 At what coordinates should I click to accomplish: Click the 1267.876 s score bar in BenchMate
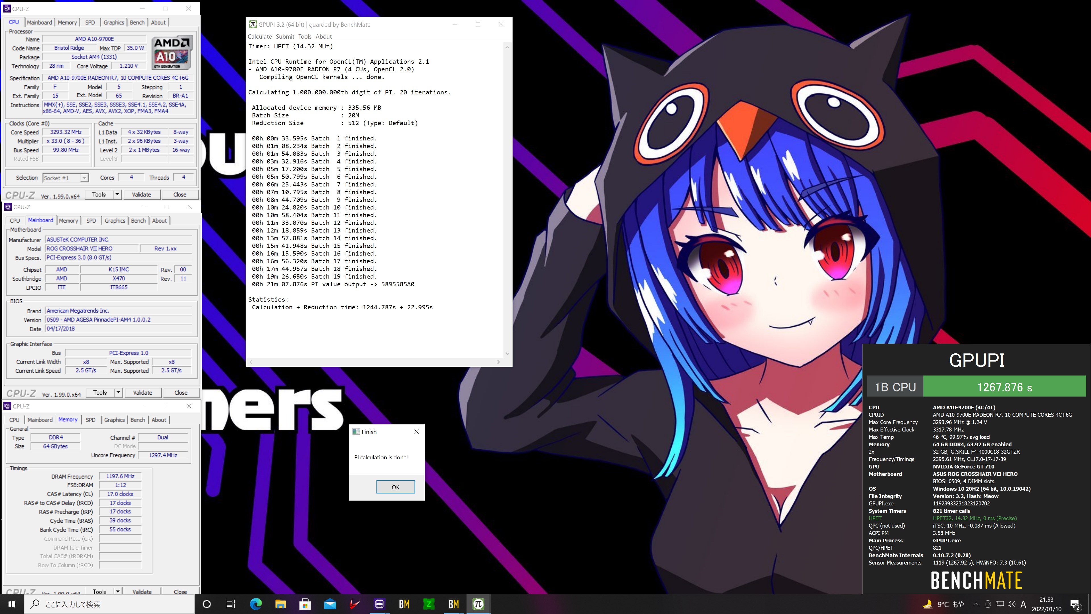[1004, 387]
